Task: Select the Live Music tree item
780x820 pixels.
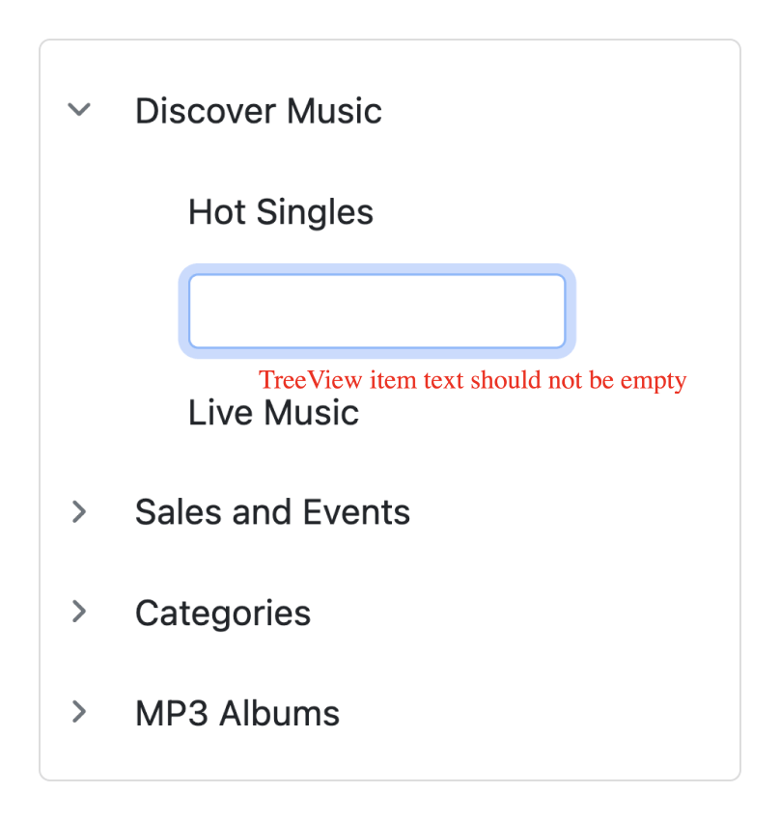Action: coord(273,412)
